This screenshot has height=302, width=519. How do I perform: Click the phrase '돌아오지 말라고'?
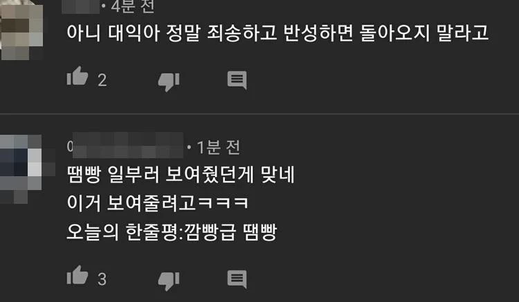click(424, 32)
